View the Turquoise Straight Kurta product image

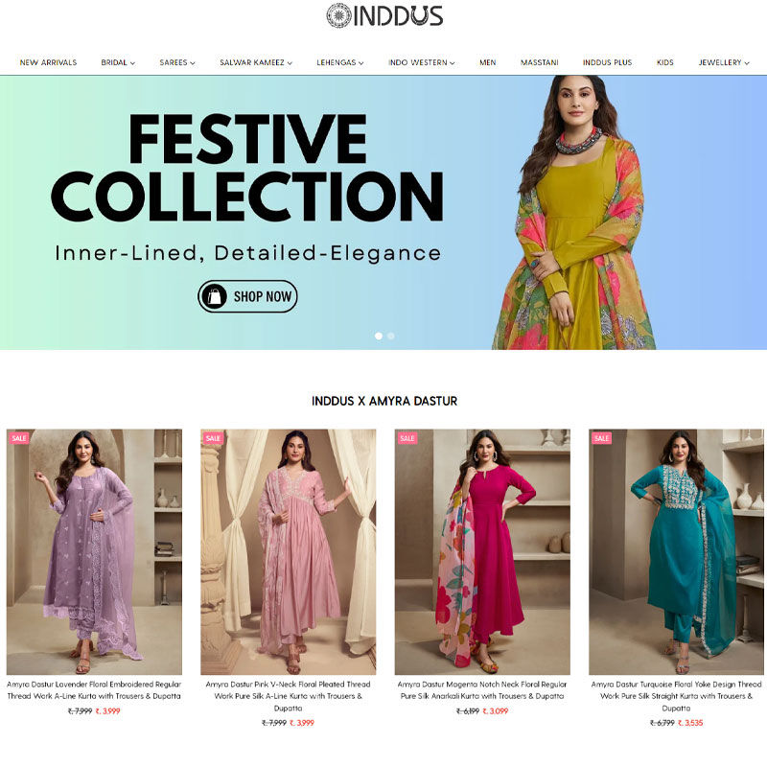[x=676, y=552]
